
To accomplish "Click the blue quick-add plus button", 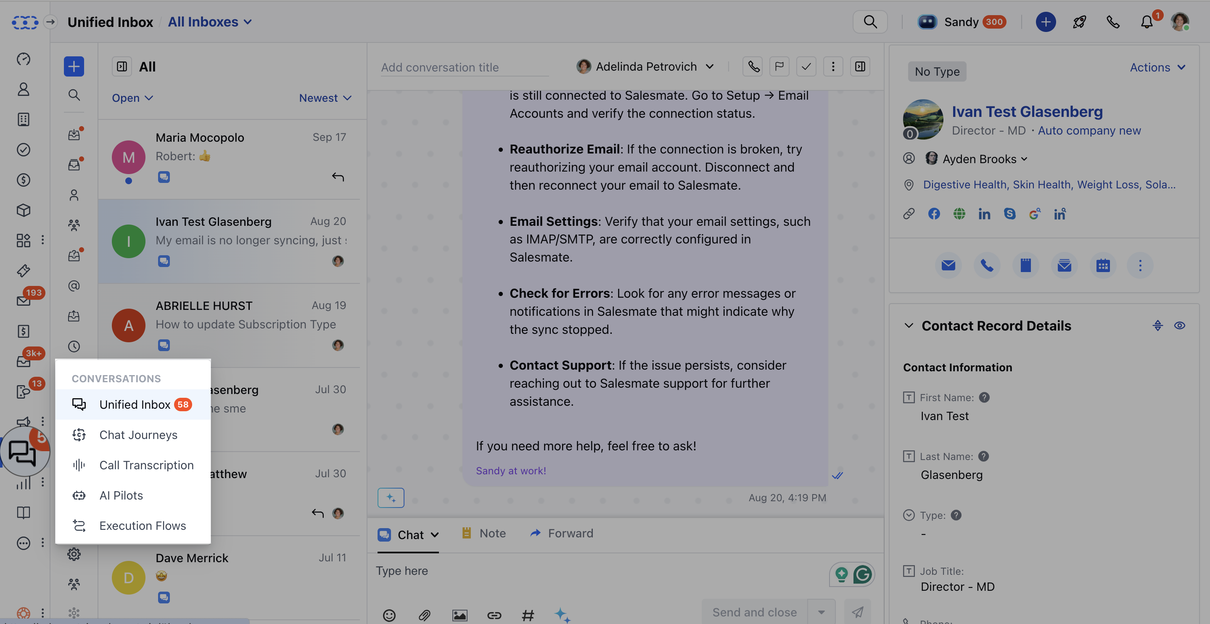I will click(x=1046, y=22).
